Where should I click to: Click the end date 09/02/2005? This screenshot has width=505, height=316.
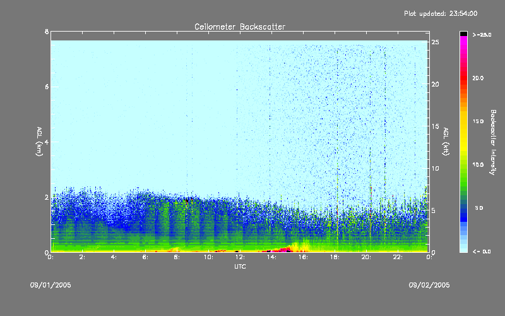[x=429, y=285]
